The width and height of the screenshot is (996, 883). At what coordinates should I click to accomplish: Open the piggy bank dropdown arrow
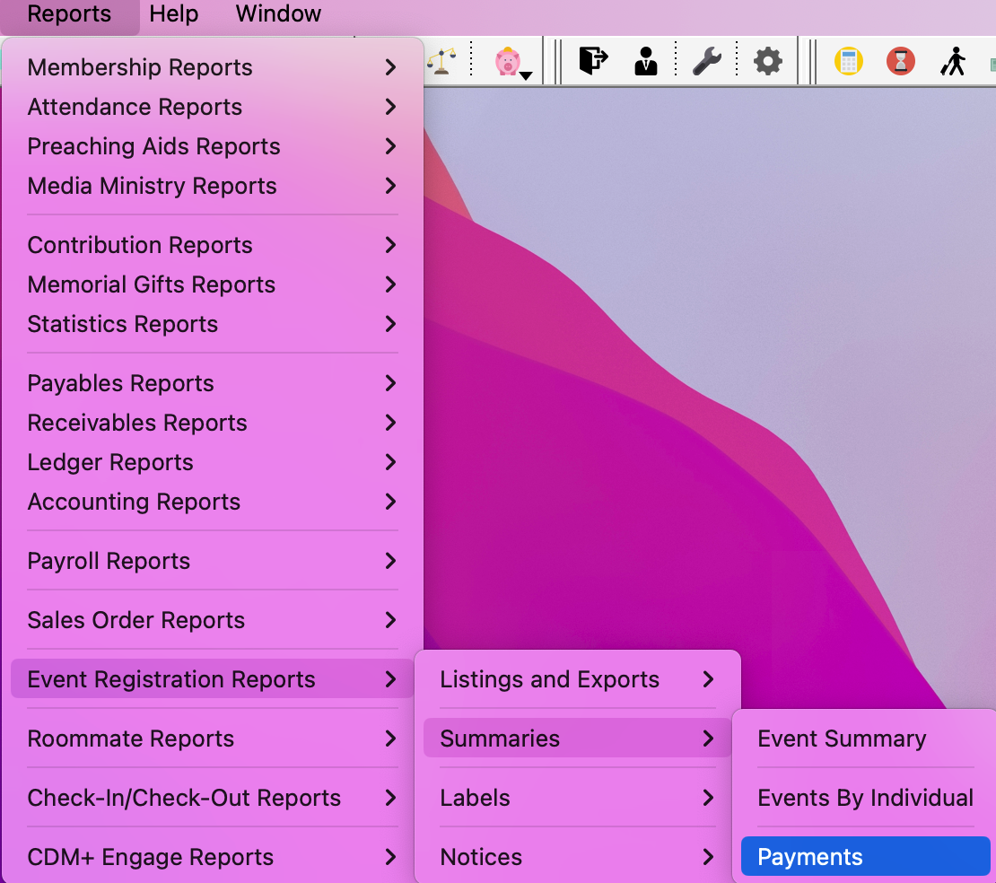pyautogui.click(x=527, y=75)
